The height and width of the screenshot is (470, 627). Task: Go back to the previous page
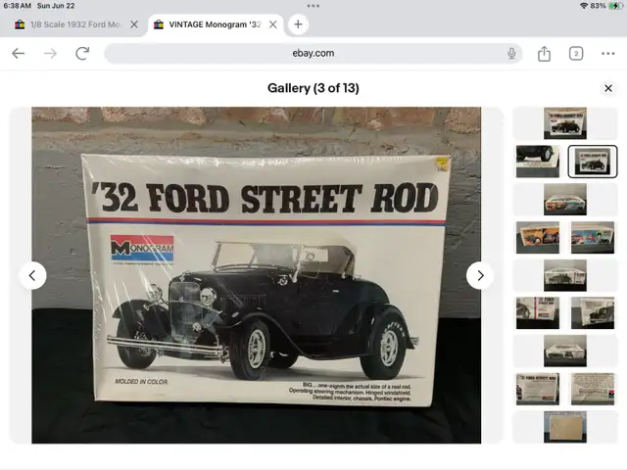coord(19,53)
